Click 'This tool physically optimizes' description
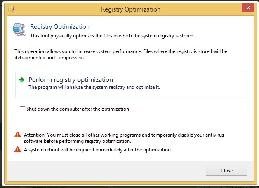The height and width of the screenshot is (188, 259). 112,36
